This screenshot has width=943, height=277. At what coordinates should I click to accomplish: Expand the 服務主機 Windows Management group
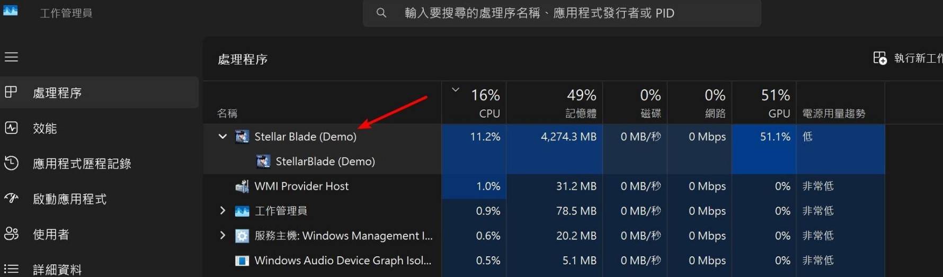click(223, 235)
